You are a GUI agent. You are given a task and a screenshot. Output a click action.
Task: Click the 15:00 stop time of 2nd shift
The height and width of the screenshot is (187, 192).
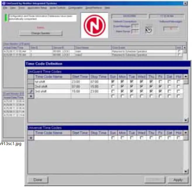(x=99, y=87)
